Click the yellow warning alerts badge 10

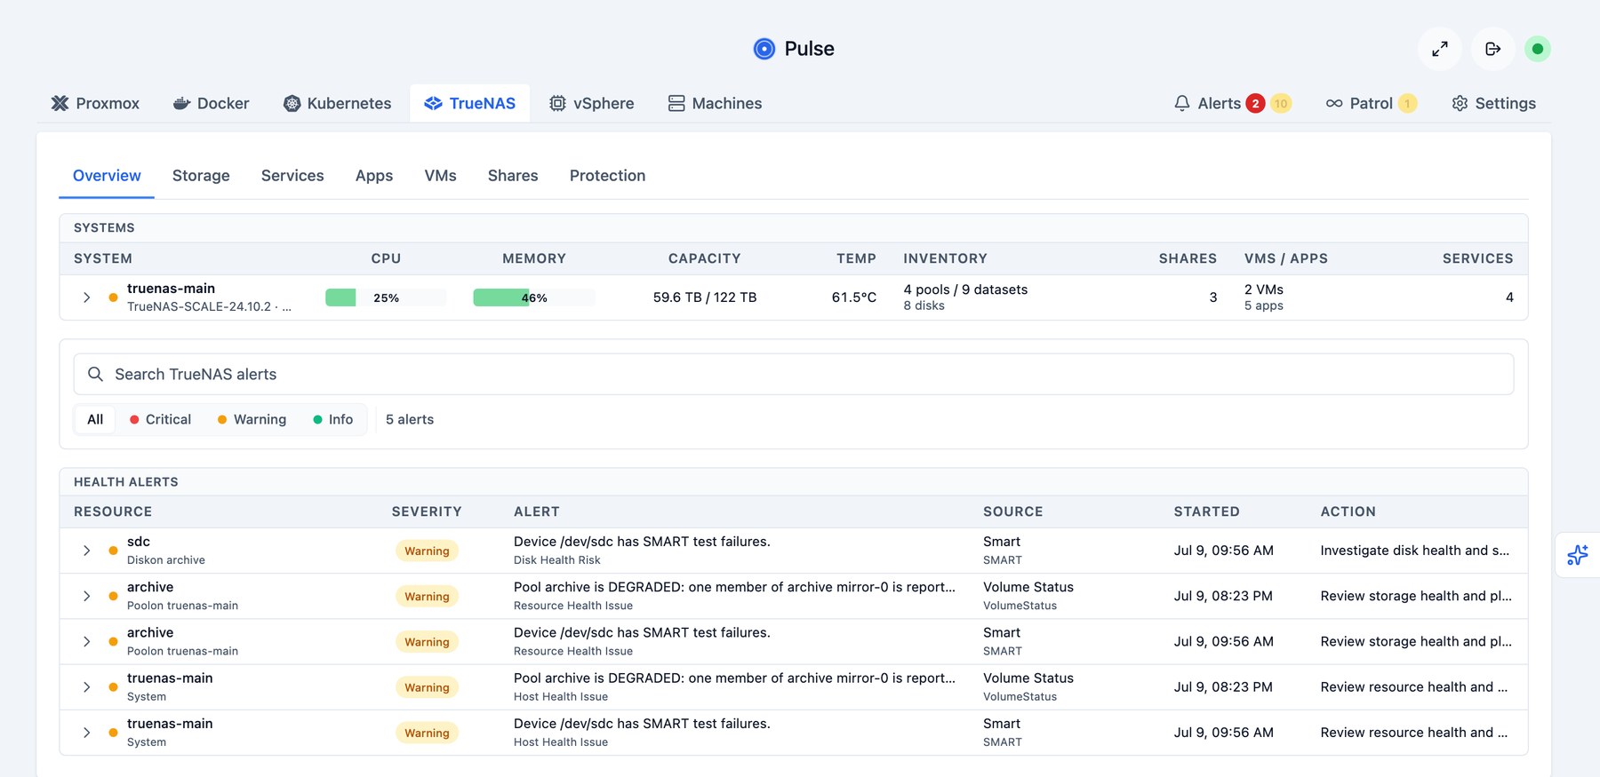click(1281, 104)
